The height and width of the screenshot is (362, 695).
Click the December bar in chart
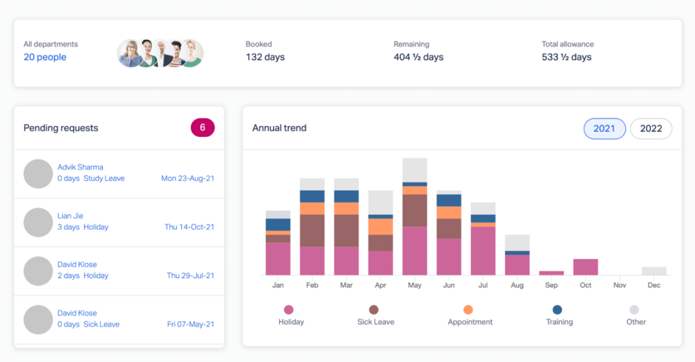[x=654, y=270]
